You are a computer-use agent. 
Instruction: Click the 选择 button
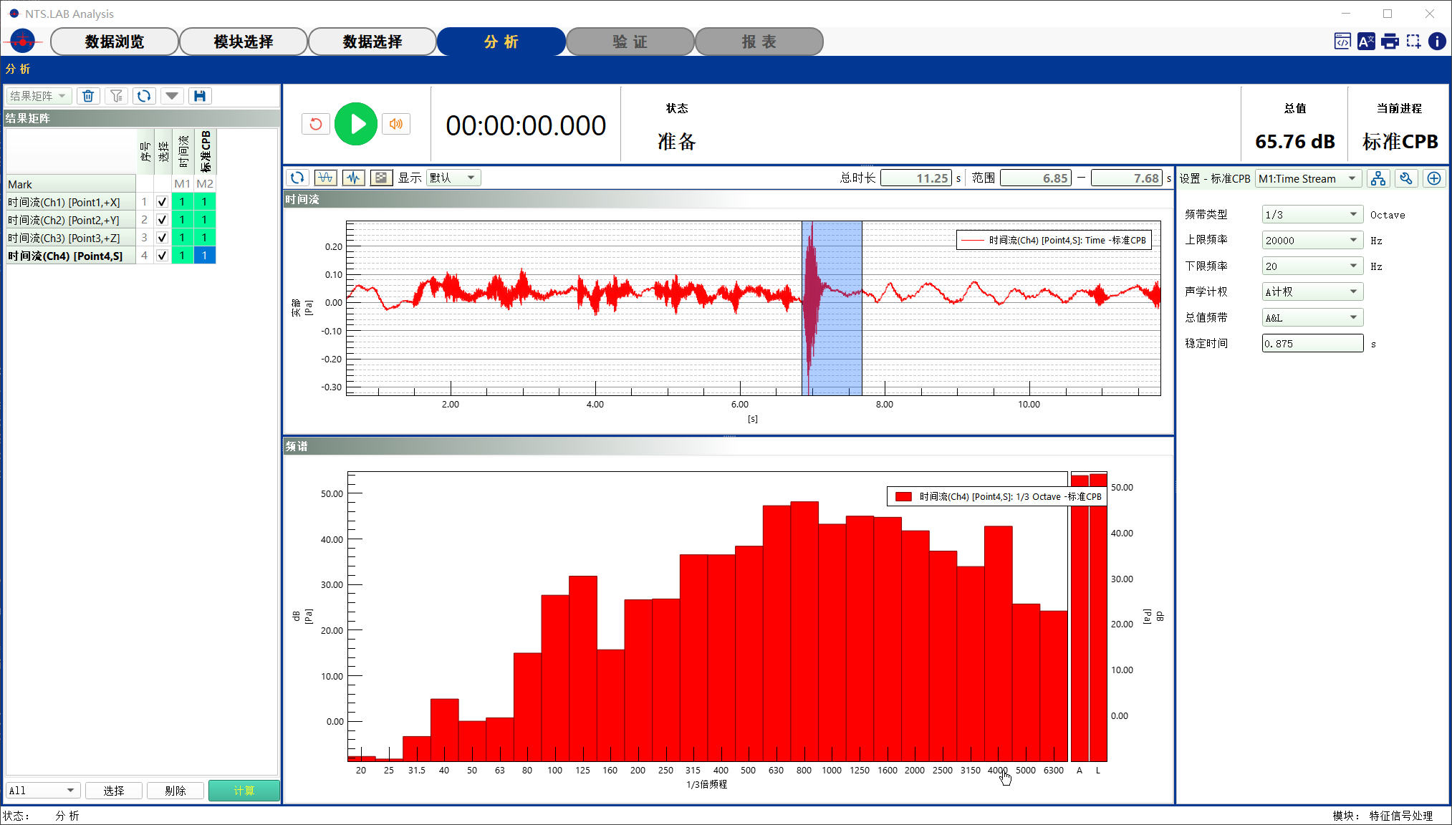(113, 791)
